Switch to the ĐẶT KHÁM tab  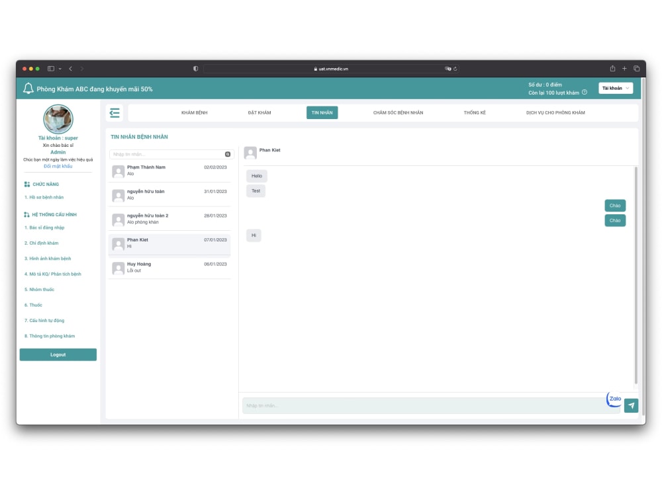(x=260, y=112)
